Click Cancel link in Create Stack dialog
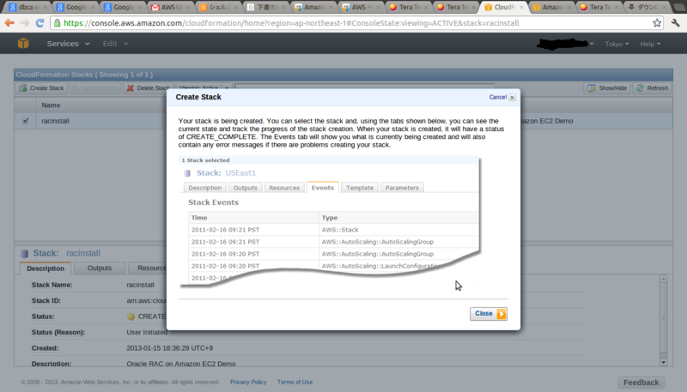 (x=498, y=97)
